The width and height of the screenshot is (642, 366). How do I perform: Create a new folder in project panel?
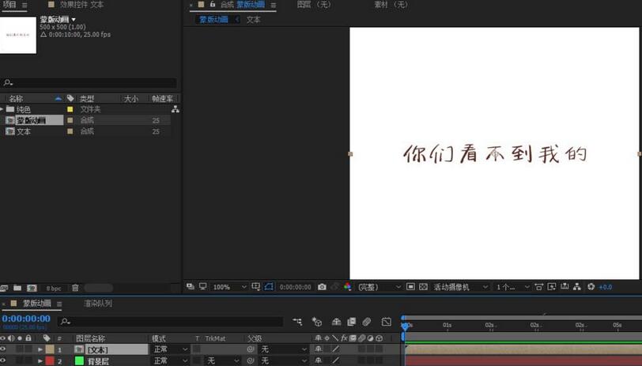click(x=17, y=288)
